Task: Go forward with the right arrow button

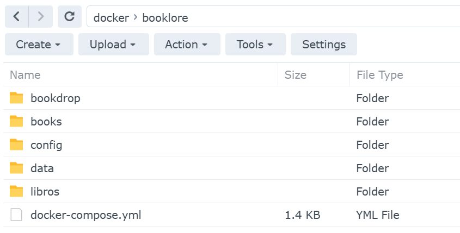Action: point(41,17)
